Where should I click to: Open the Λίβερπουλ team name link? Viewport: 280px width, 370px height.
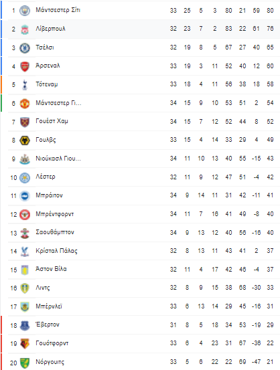tap(50, 29)
